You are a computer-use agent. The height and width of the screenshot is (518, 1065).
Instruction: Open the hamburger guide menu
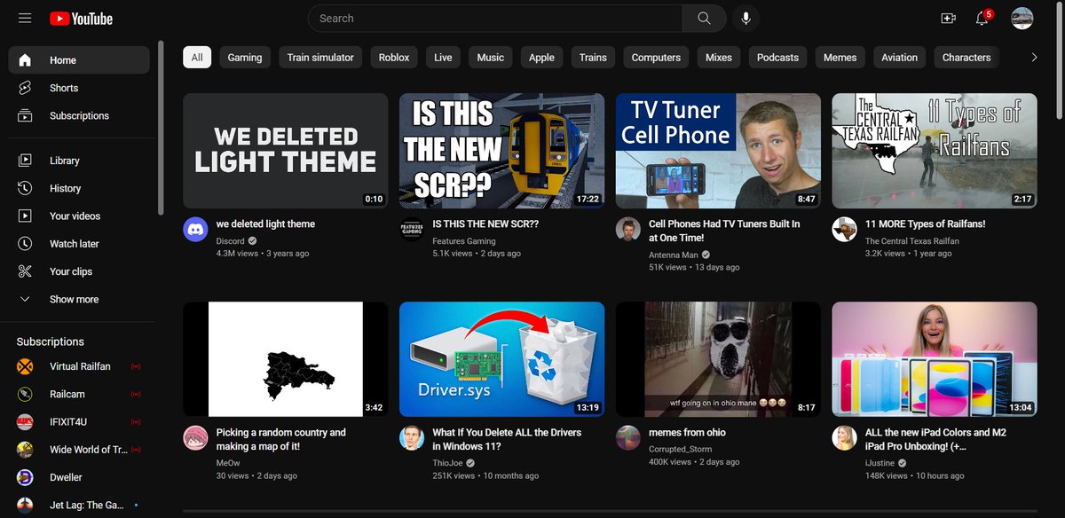[25, 18]
